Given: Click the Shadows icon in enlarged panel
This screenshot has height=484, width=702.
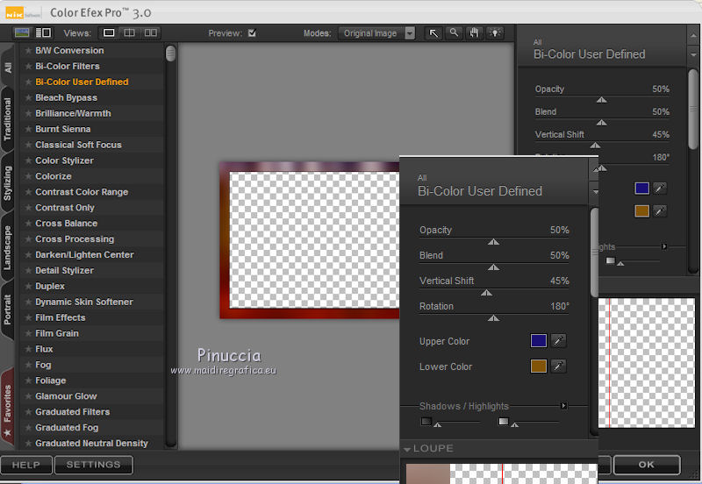Looking at the screenshot, I should [426, 421].
